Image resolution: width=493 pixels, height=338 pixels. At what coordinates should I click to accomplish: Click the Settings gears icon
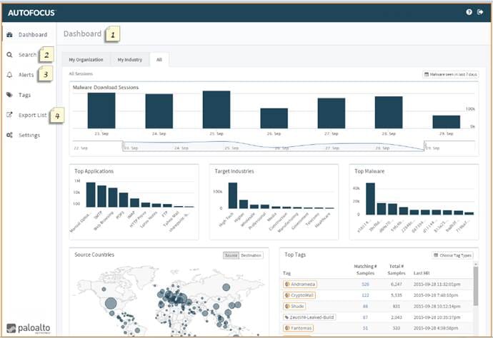9,135
